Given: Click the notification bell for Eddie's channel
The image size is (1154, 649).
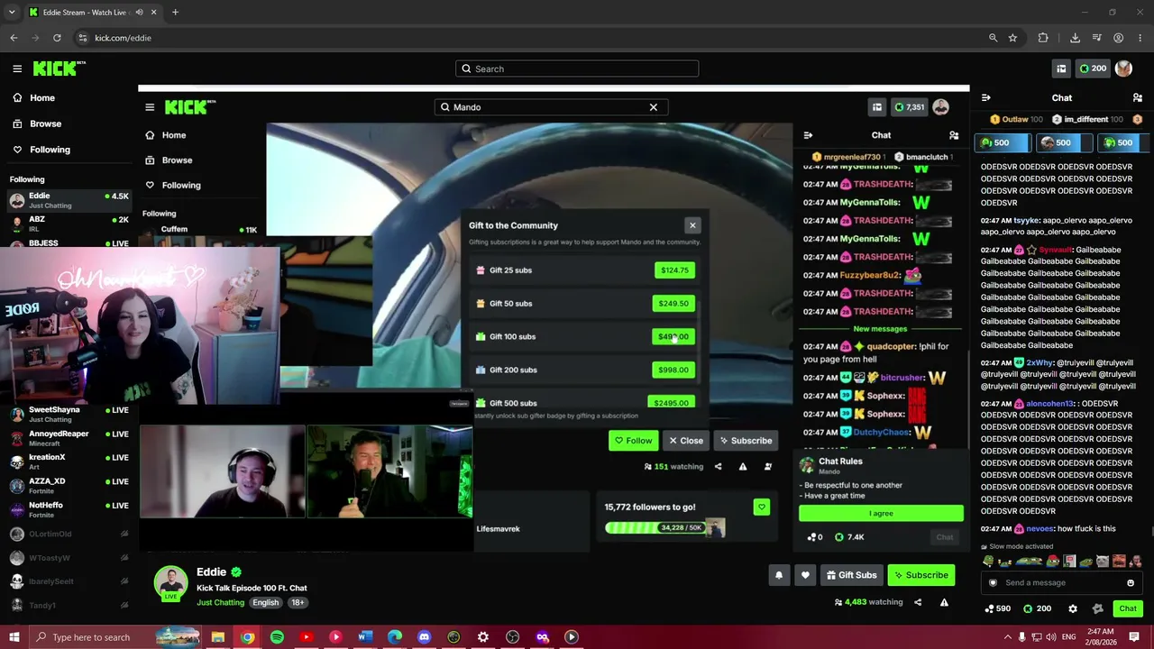Looking at the screenshot, I should pyautogui.click(x=779, y=575).
